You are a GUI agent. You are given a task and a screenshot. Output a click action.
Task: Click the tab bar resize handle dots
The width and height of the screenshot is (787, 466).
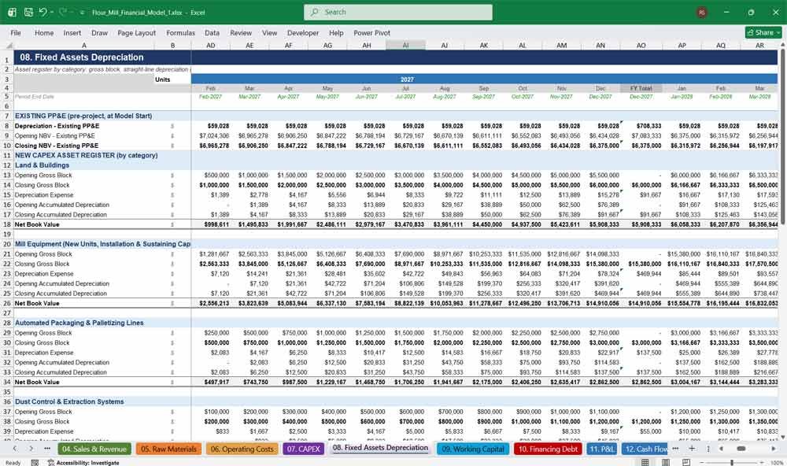point(708,449)
